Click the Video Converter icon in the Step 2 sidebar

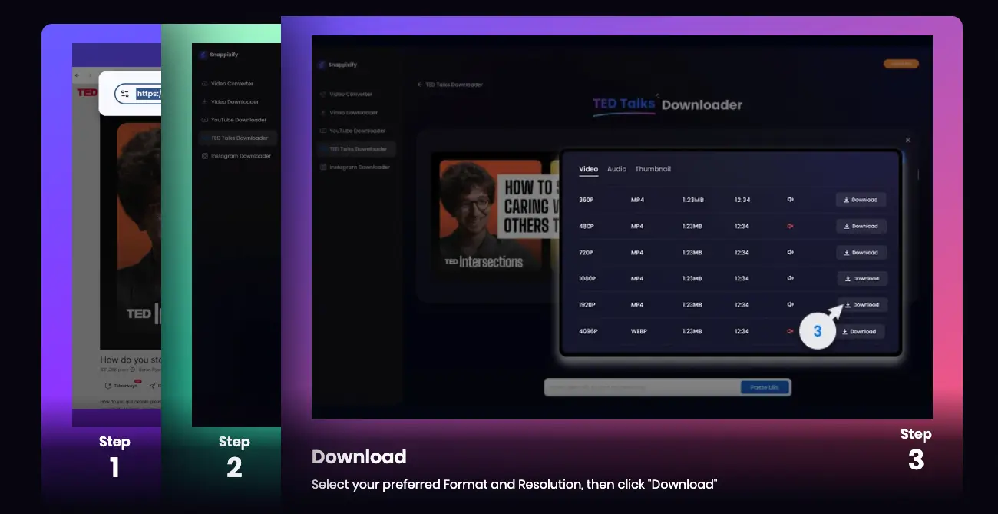tap(204, 84)
